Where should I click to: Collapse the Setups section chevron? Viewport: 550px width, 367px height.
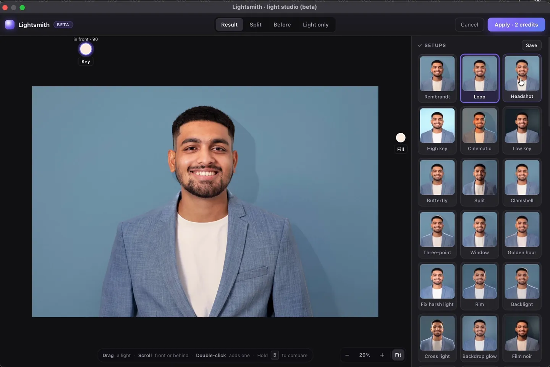[x=419, y=45]
